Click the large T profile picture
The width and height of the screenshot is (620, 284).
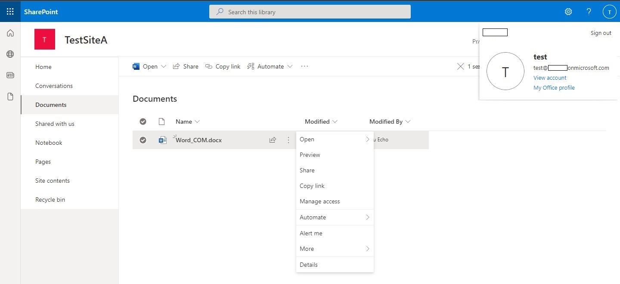click(505, 71)
